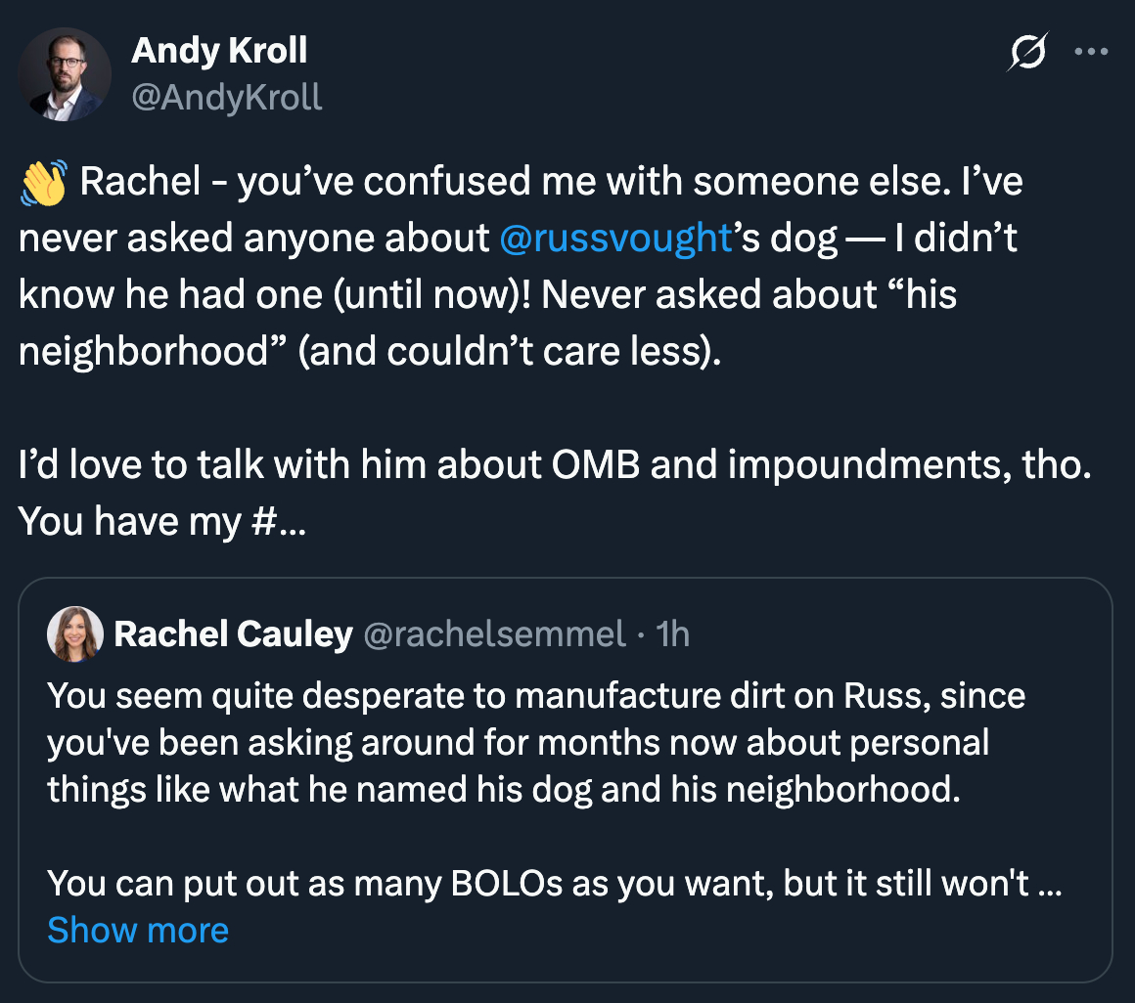The image size is (1135, 1003).
Task: Click Andy Kroll's profile photo
Action: [65, 74]
